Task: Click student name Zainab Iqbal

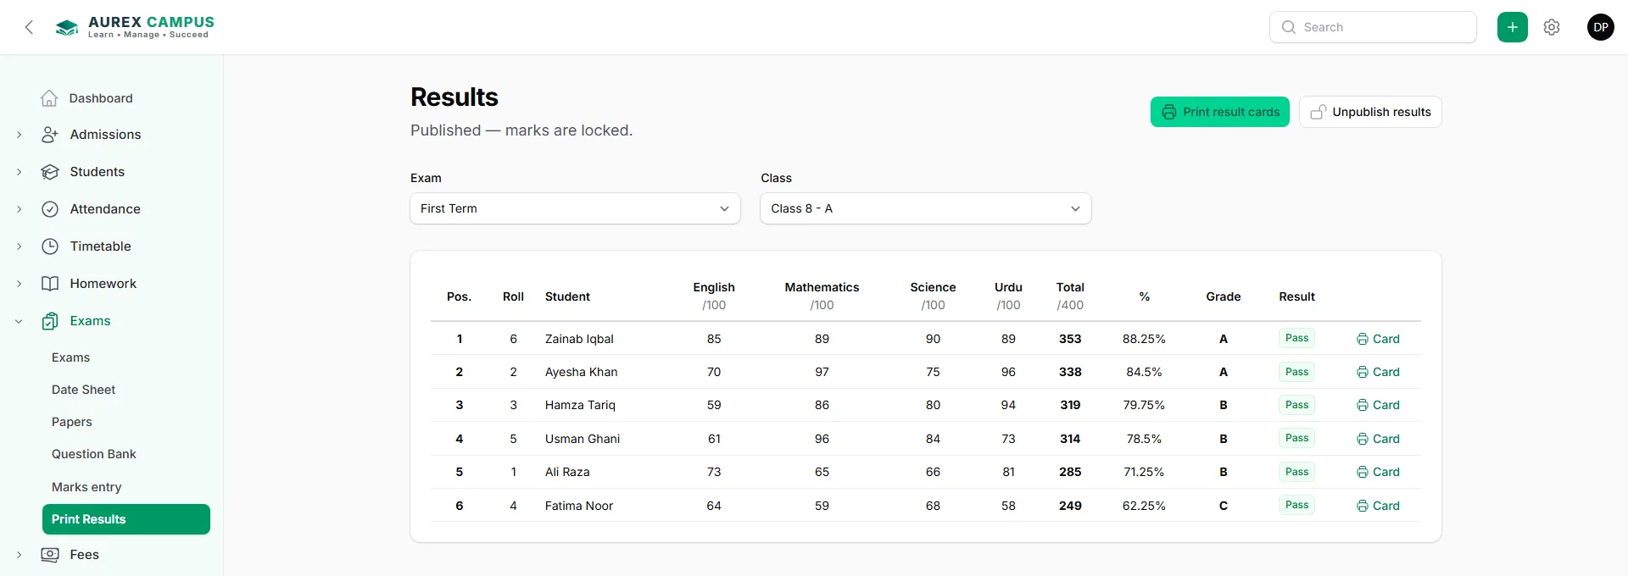Action: (579, 339)
